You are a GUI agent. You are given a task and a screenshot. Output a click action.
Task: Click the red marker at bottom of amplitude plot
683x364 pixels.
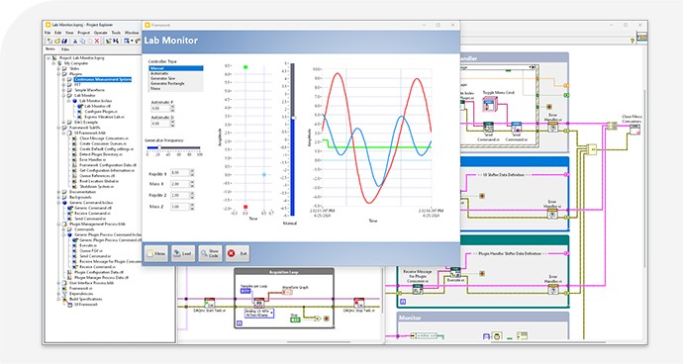(x=245, y=207)
